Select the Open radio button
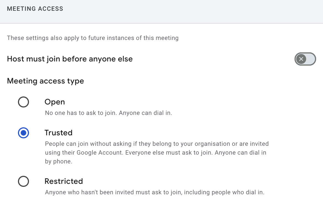The image size is (323, 202). click(x=23, y=102)
